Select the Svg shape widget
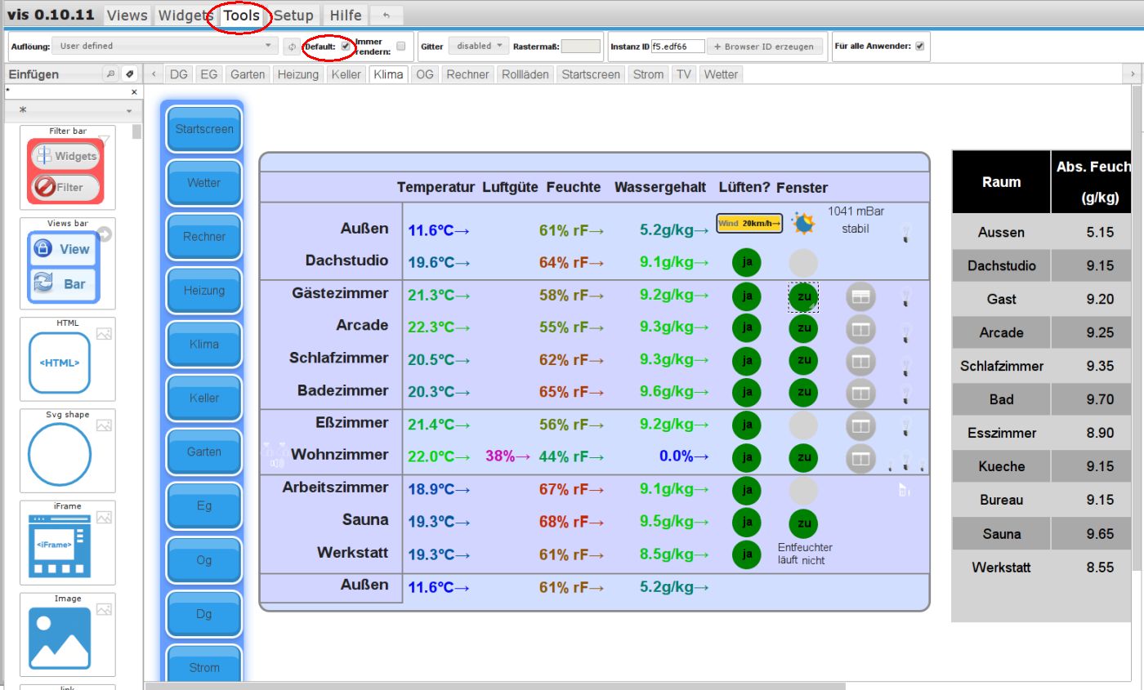 [59, 454]
